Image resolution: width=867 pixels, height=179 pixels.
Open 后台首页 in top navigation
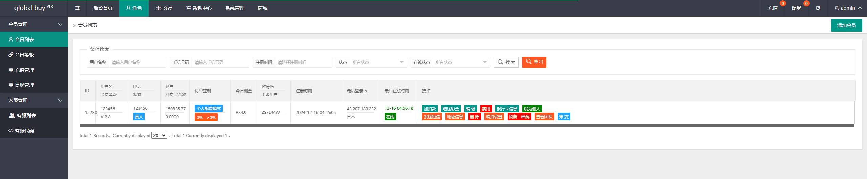tap(103, 8)
